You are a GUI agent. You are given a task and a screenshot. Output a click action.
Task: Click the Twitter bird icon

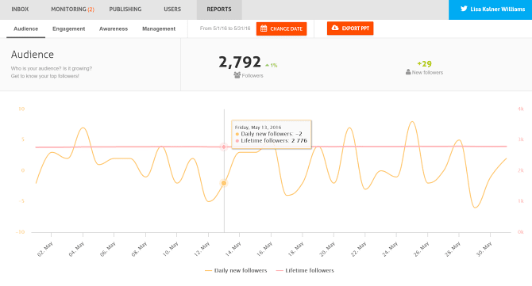point(464,9)
